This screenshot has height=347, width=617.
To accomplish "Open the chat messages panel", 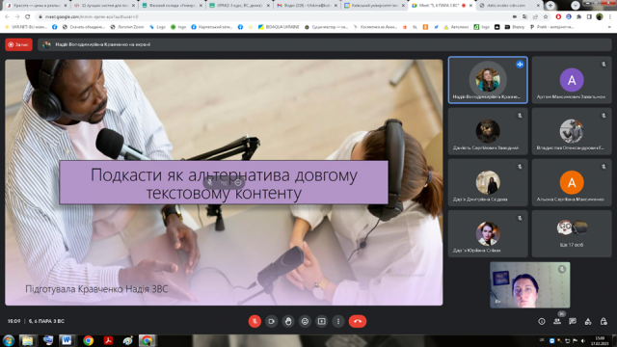I will point(573,321).
